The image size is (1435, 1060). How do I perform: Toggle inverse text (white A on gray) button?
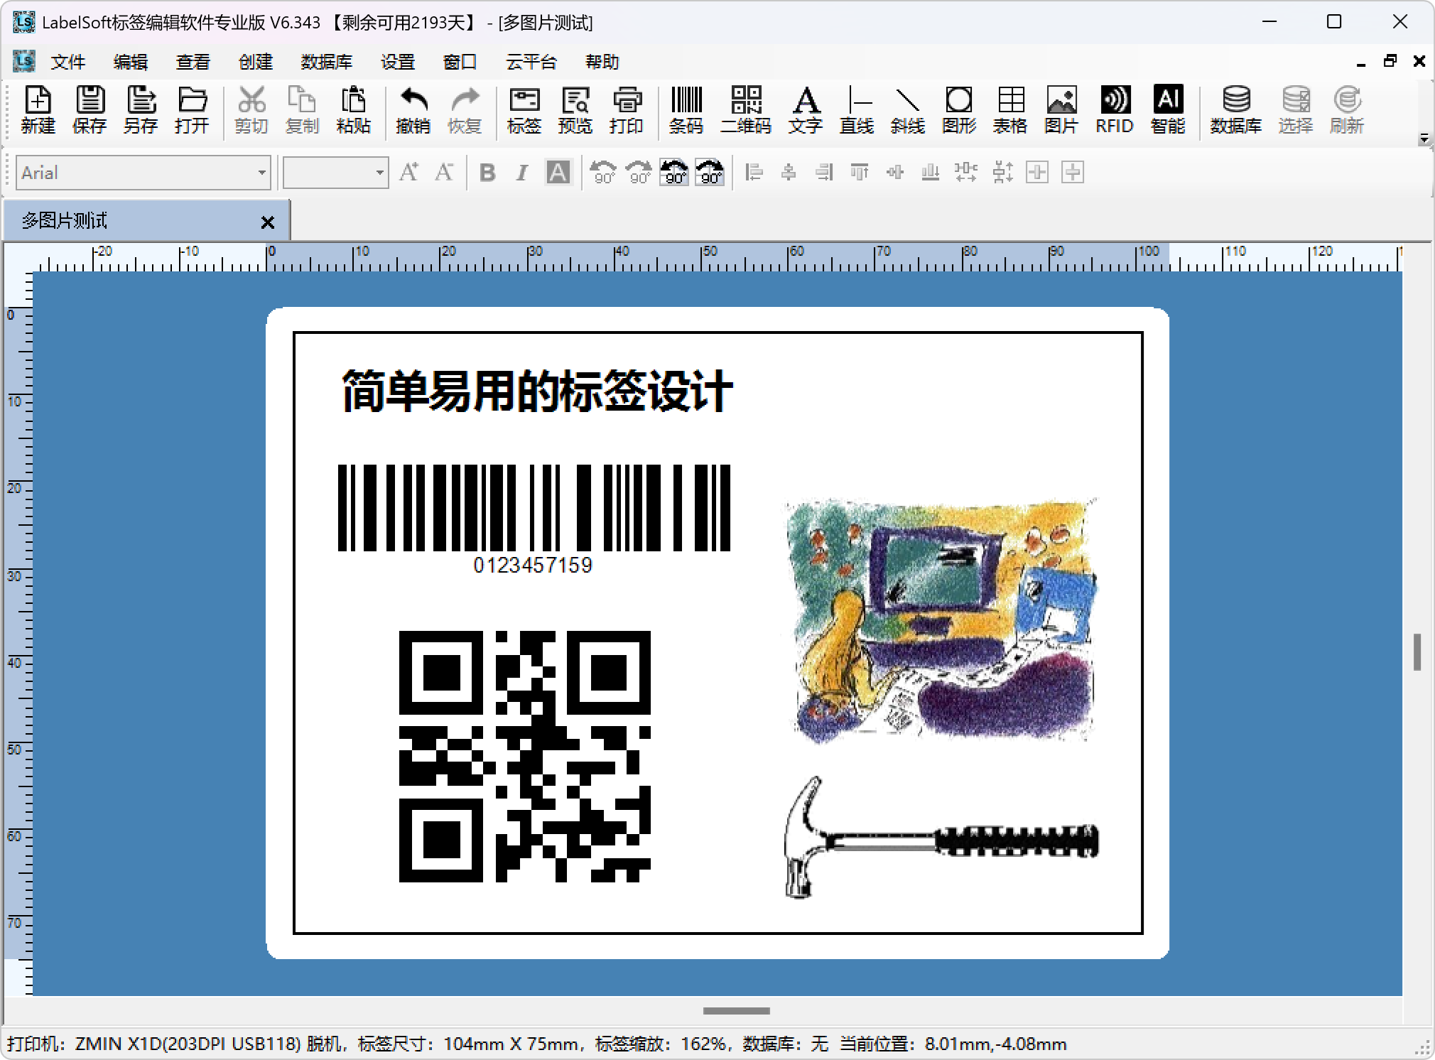tap(558, 172)
